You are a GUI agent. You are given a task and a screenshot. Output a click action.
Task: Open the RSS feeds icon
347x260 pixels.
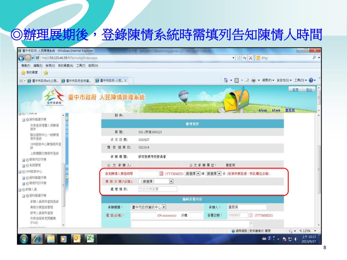point(237,81)
